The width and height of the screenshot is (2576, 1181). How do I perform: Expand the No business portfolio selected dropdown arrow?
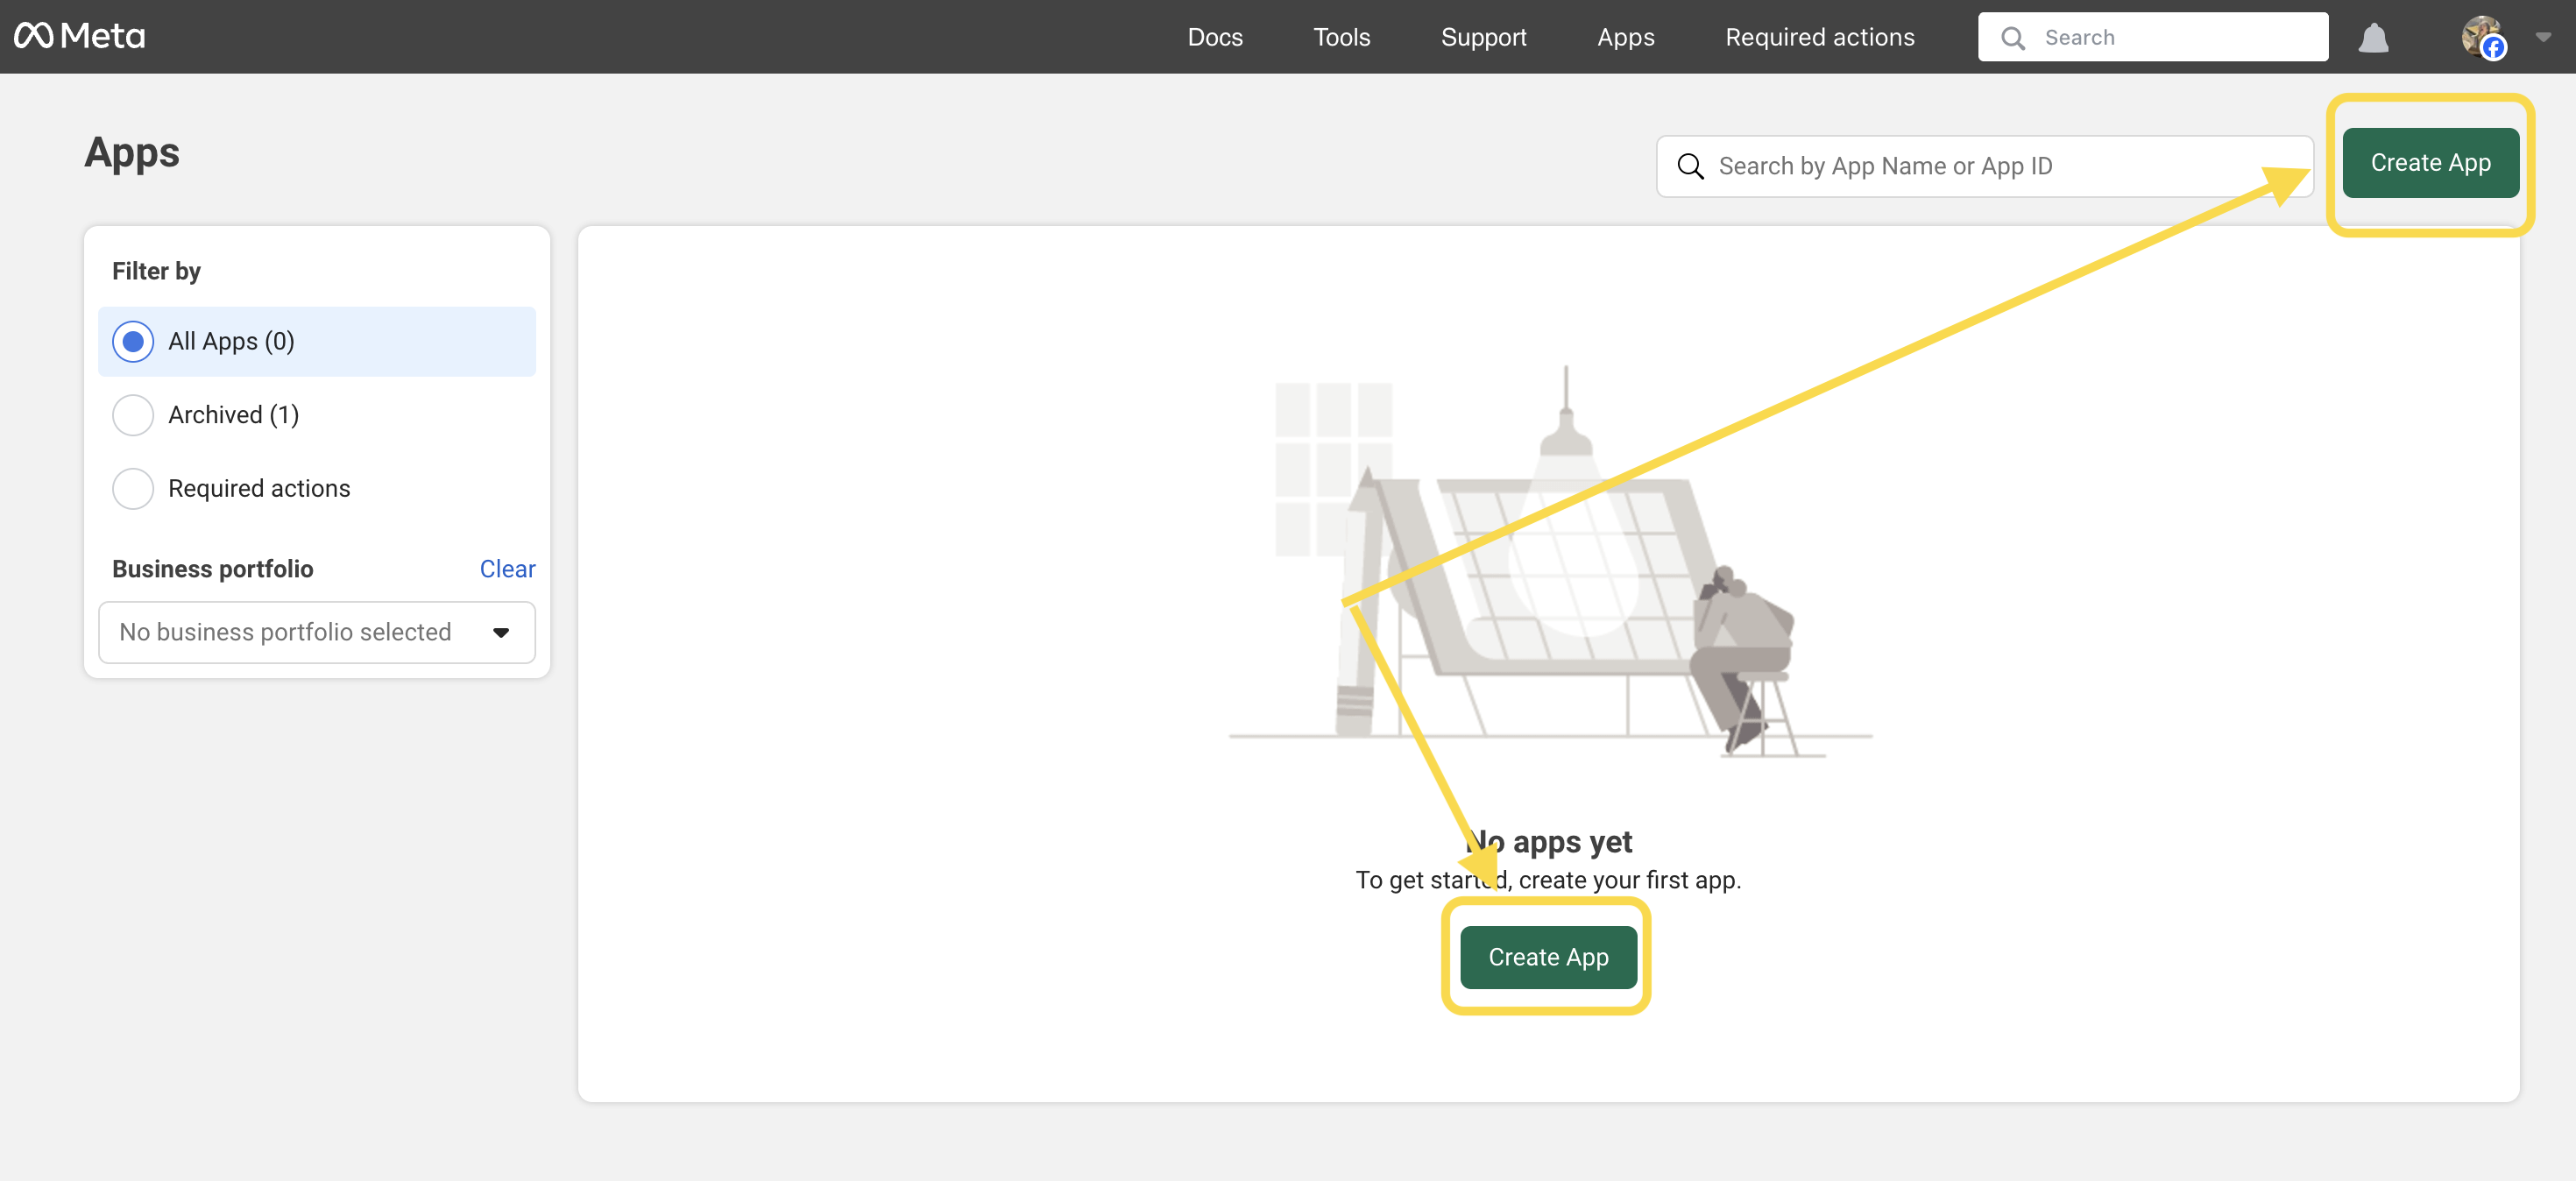(499, 632)
